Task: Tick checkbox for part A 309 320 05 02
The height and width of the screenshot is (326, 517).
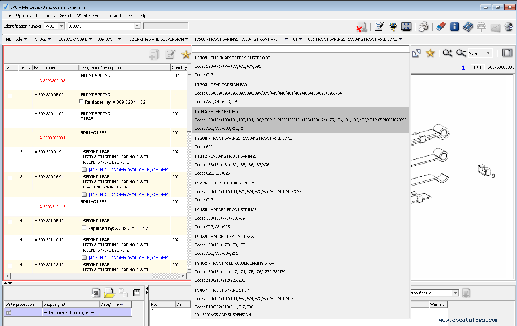Action: (10, 96)
